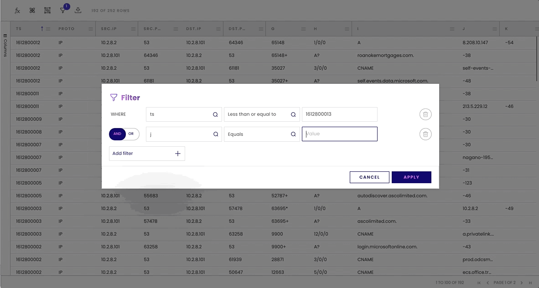This screenshot has height=288, width=539.
Task: Click '192 OF 252 ROWS' label
Action: (110, 10)
